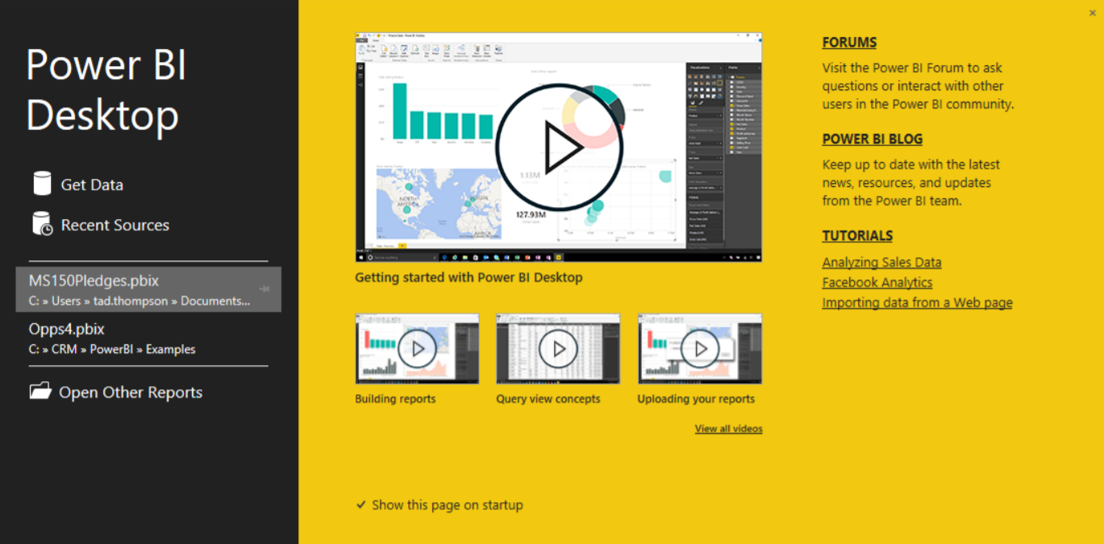Open the Tutorials heading link
Viewport: 1104px width, 544px height.
(x=857, y=236)
